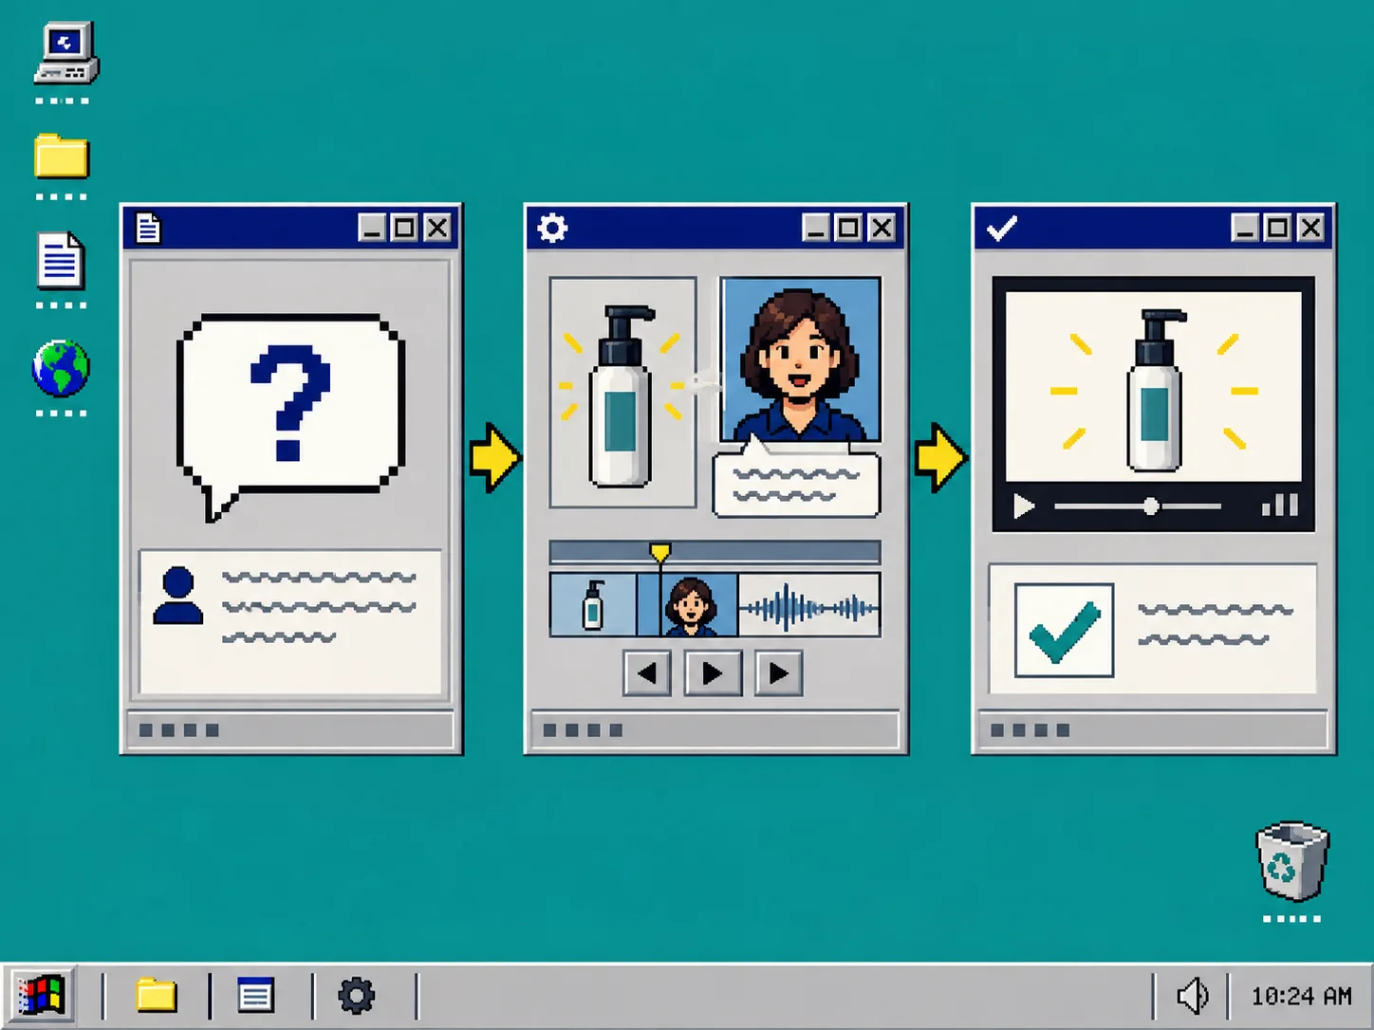Open the folder icon in the taskbar
This screenshot has width=1374, height=1030.
pyautogui.click(x=157, y=995)
